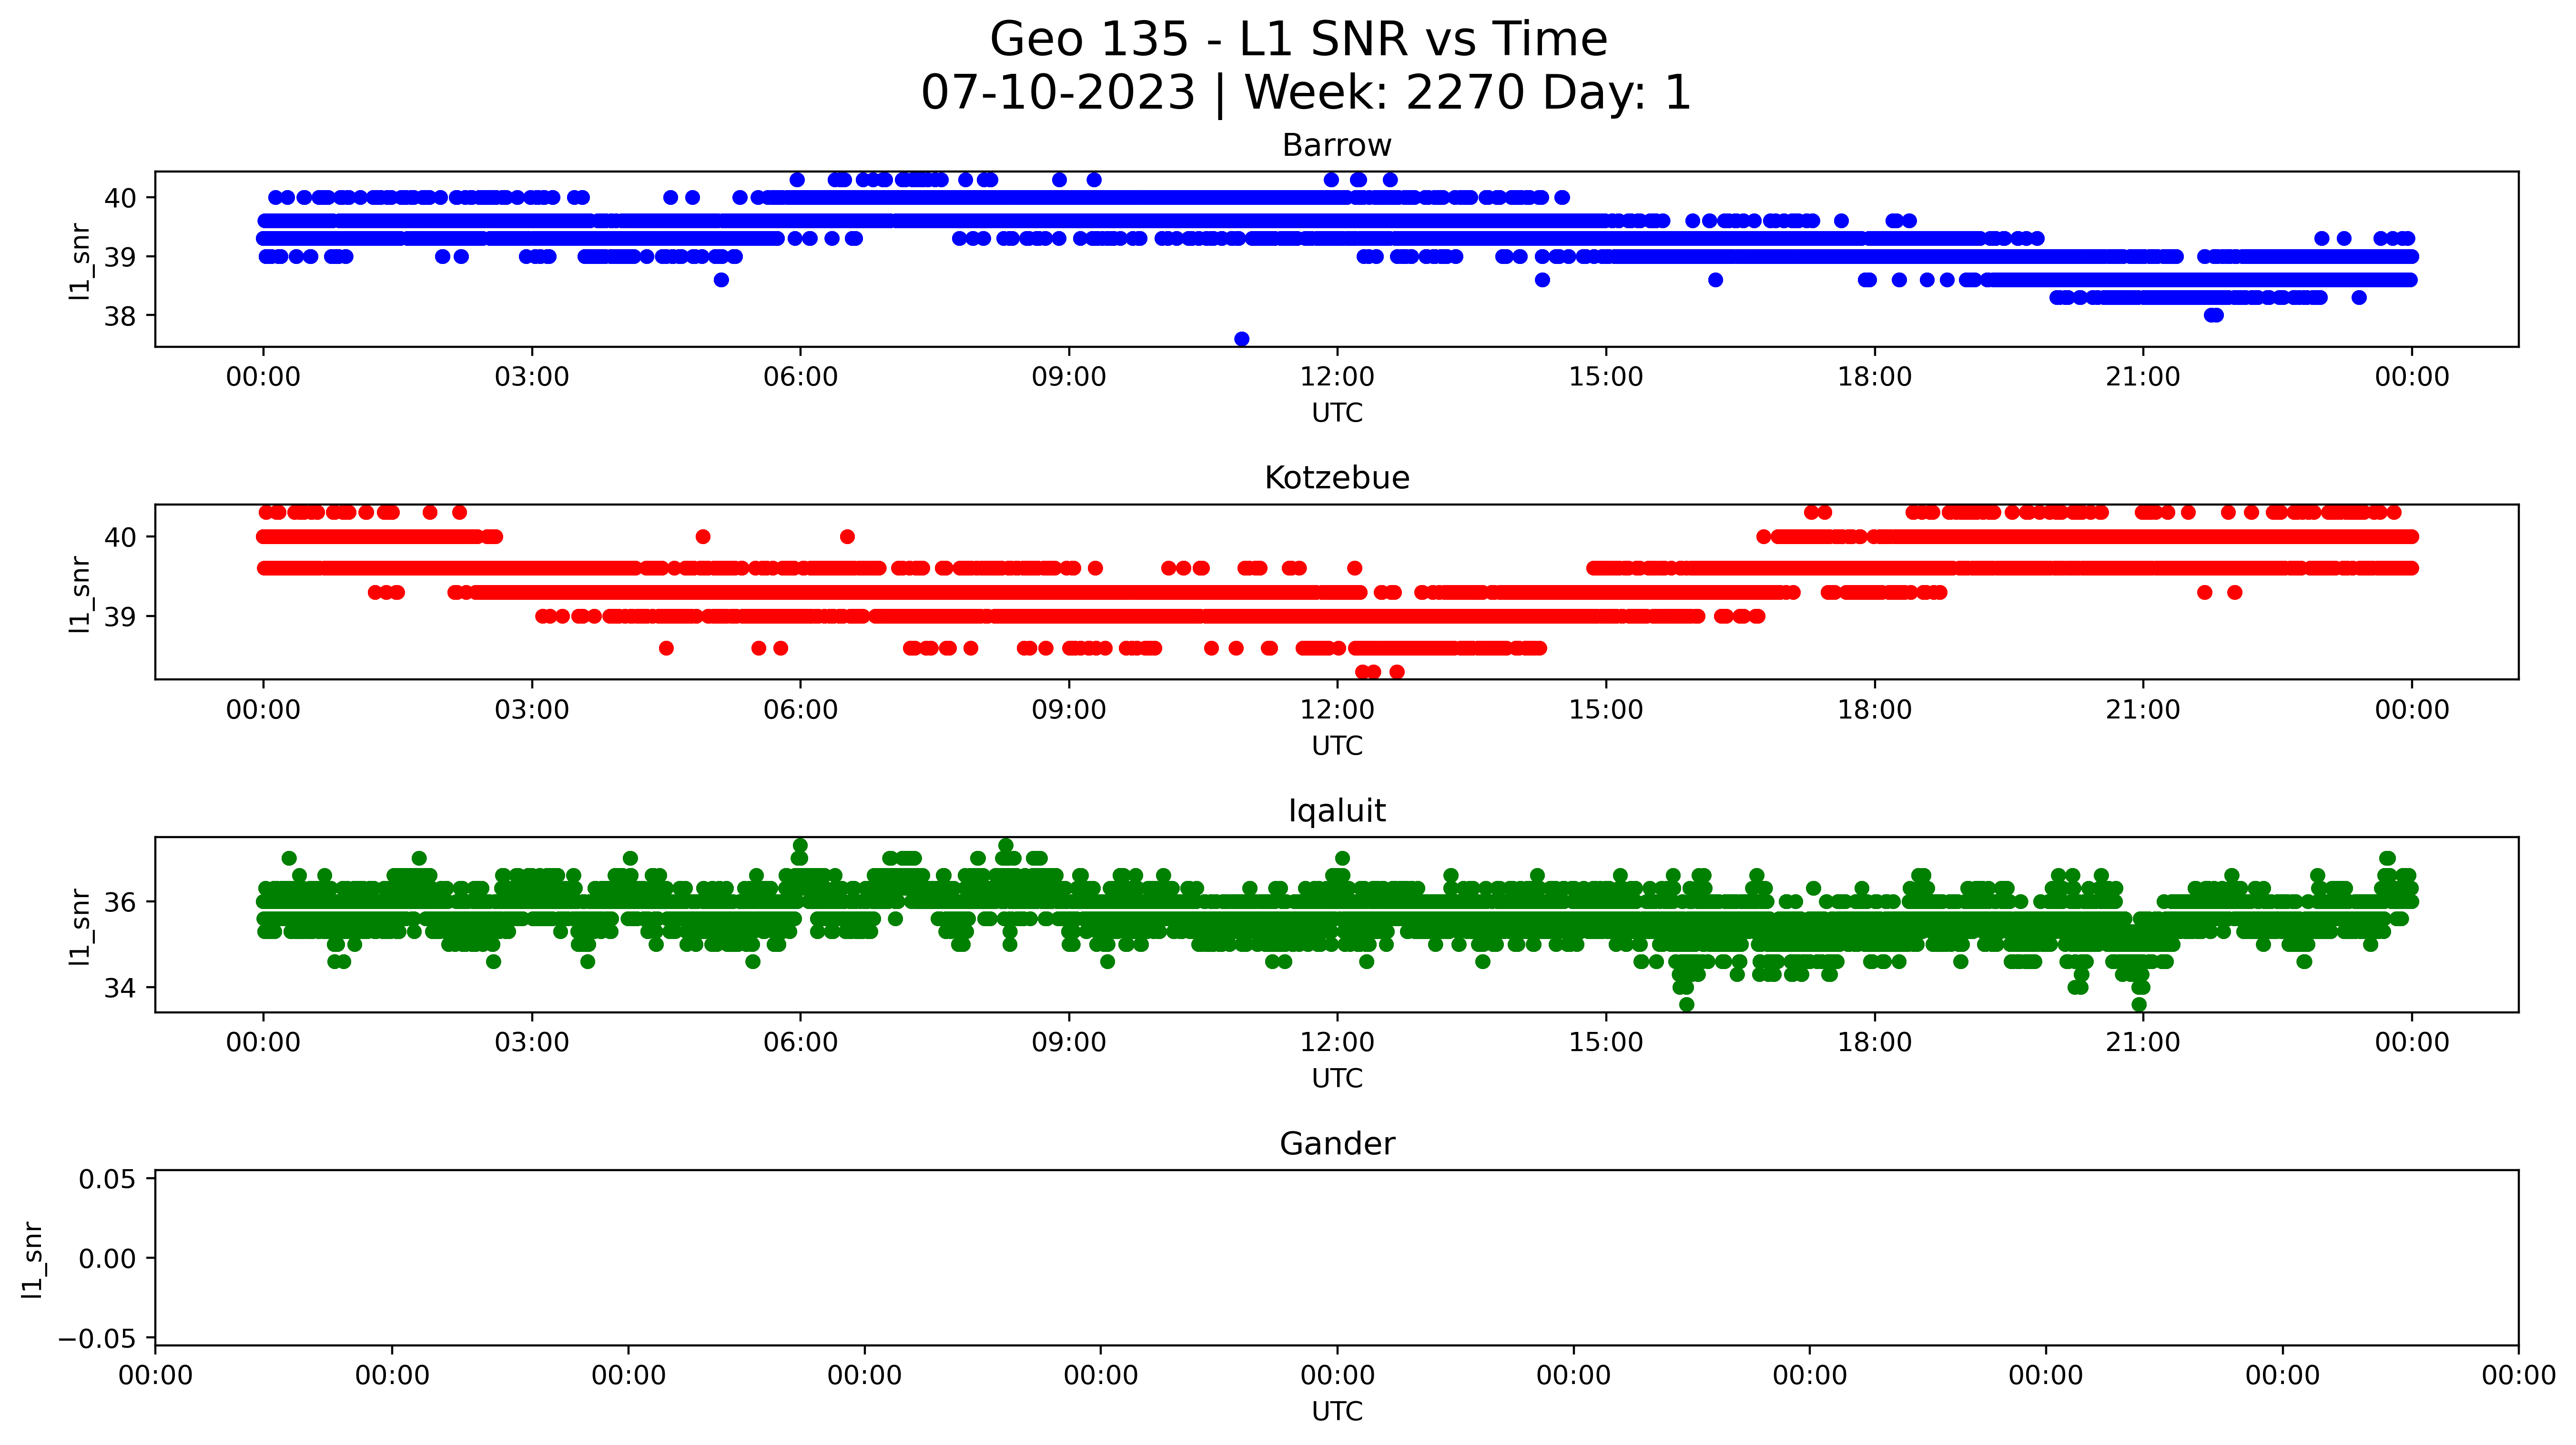Click the lone lowest blue outlier in Barrow plot
The height and width of the screenshot is (1445, 2576).
tap(1242, 339)
